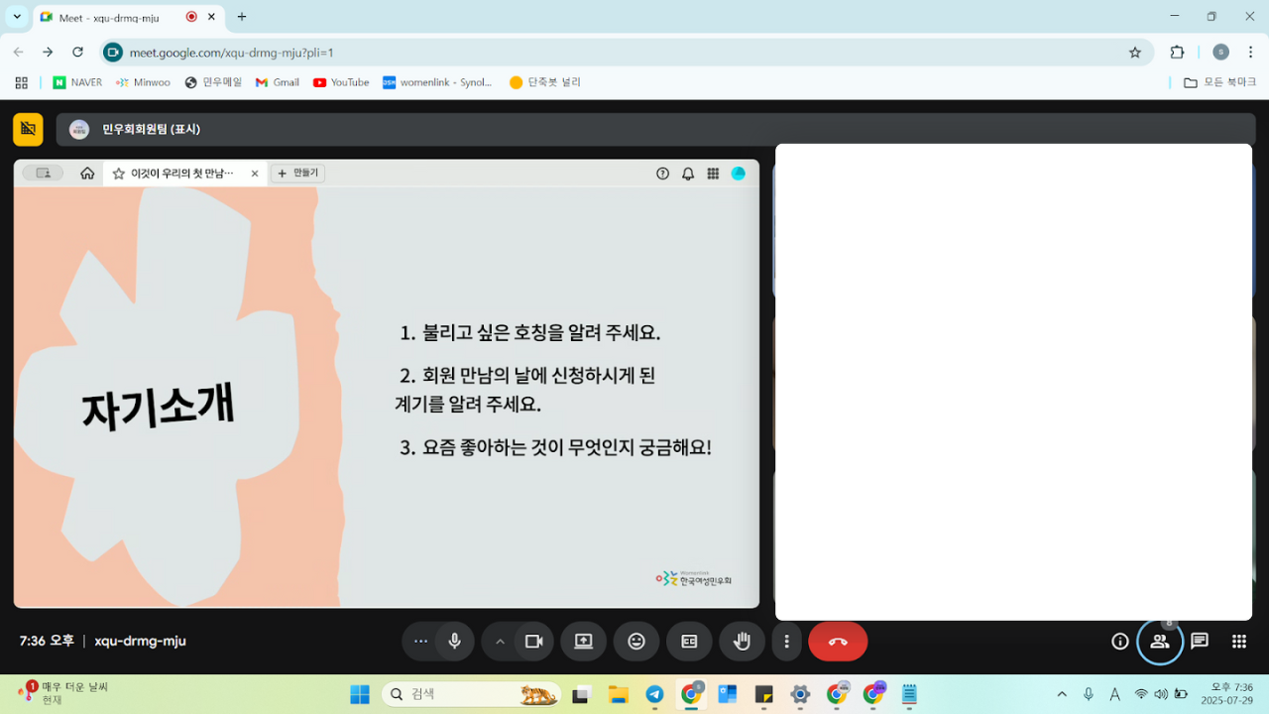Leave the call with red hang-up button
The height and width of the screenshot is (714, 1269).
838,642
